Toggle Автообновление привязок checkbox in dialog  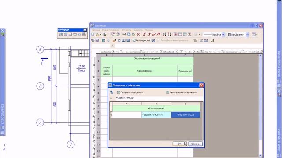167,93
